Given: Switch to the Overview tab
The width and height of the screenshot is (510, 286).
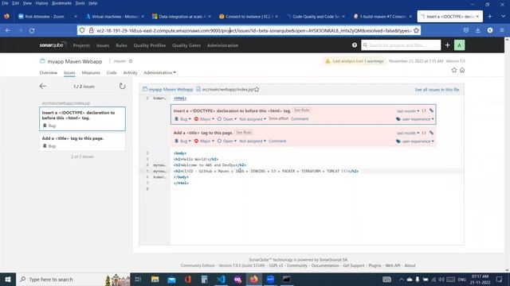Looking at the screenshot, I should pyautogui.click(x=48, y=72).
